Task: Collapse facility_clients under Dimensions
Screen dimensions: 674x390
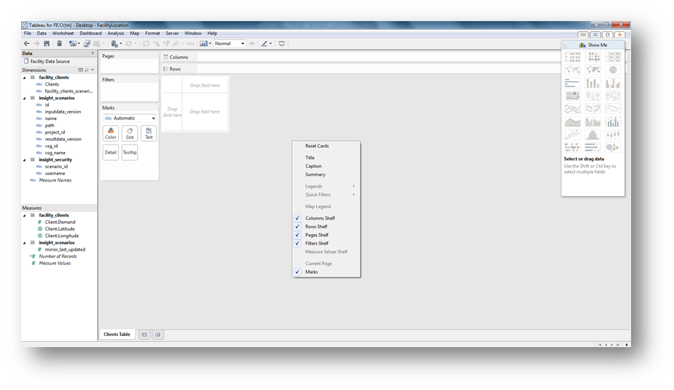Action: tap(24, 78)
